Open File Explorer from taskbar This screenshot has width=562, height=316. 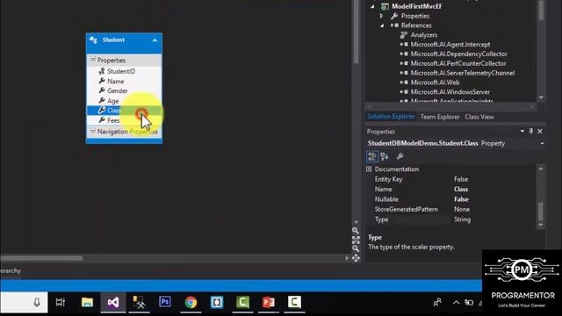coord(87,302)
